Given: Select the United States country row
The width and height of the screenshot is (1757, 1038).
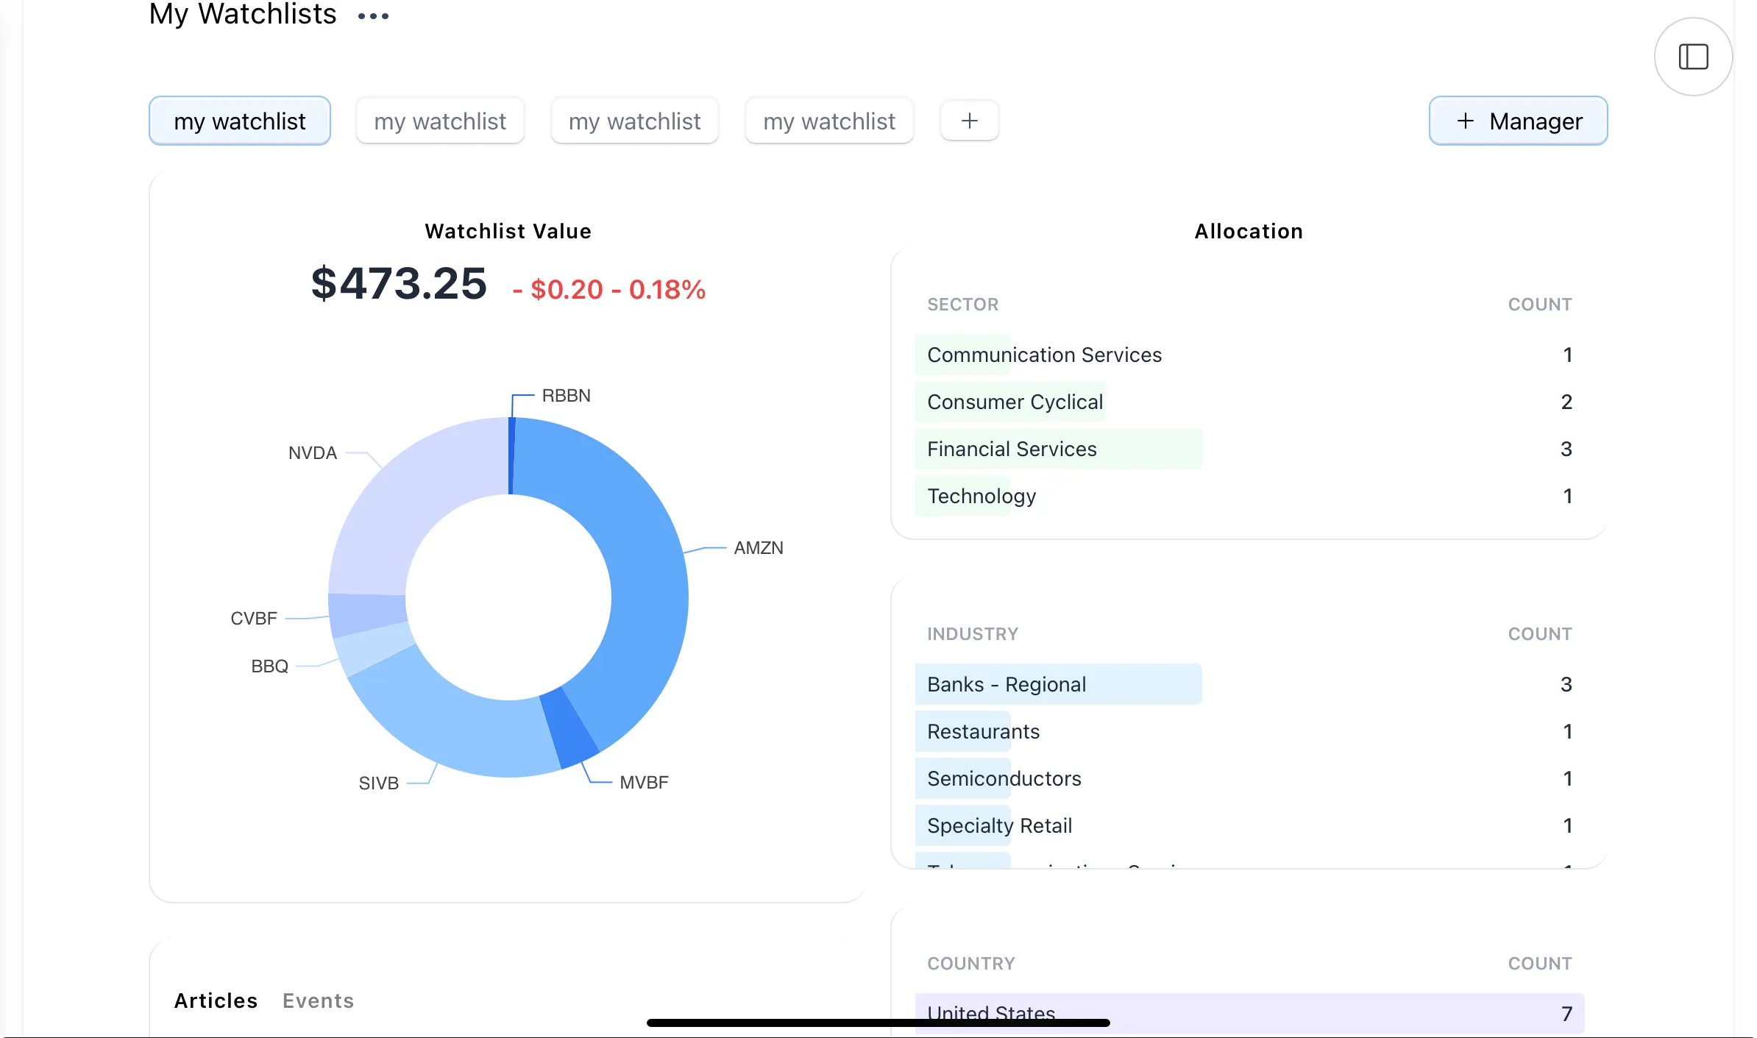Looking at the screenshot, I should tap(1249, 1014).
